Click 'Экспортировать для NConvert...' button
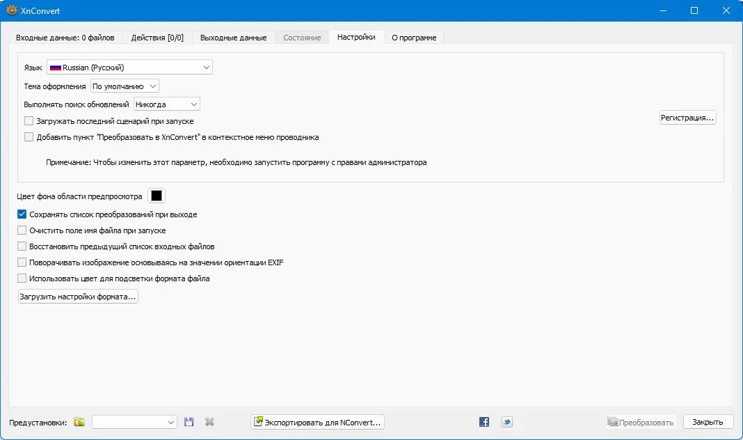743x440 pixels. coord(317,422)
